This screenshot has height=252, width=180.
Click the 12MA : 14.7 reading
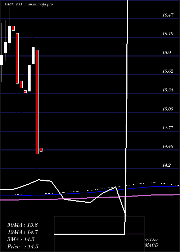(22, 232)
